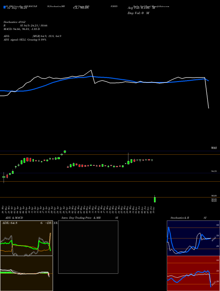Click the 94.58 price axis label
220x291 pixels.
click(214, 172)
